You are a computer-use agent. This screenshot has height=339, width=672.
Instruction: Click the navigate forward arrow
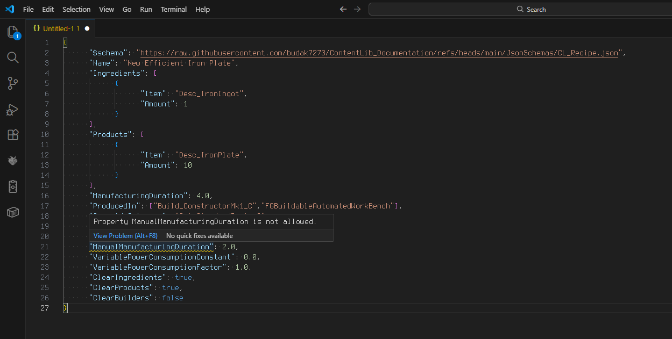tap(357, 9)
